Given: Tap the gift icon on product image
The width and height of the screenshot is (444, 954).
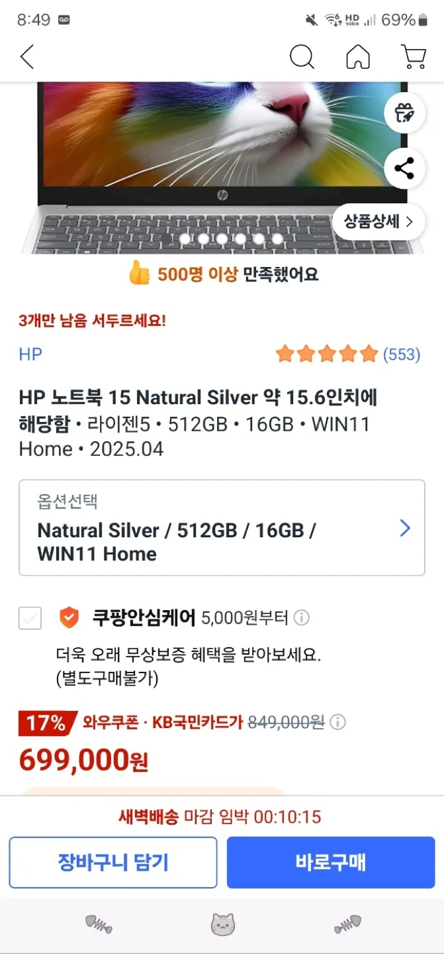Looking at the screenshot, I should 404,114.
